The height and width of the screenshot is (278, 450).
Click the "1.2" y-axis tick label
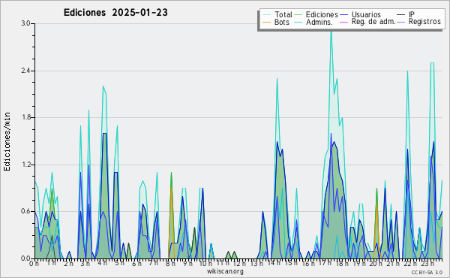[x=26, y=165]
